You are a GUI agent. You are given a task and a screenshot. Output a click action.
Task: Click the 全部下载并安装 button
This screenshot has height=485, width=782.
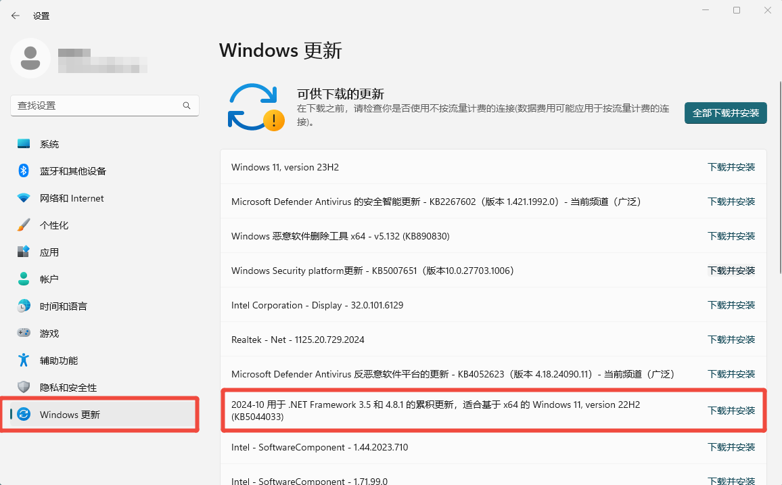pos(725,113)
